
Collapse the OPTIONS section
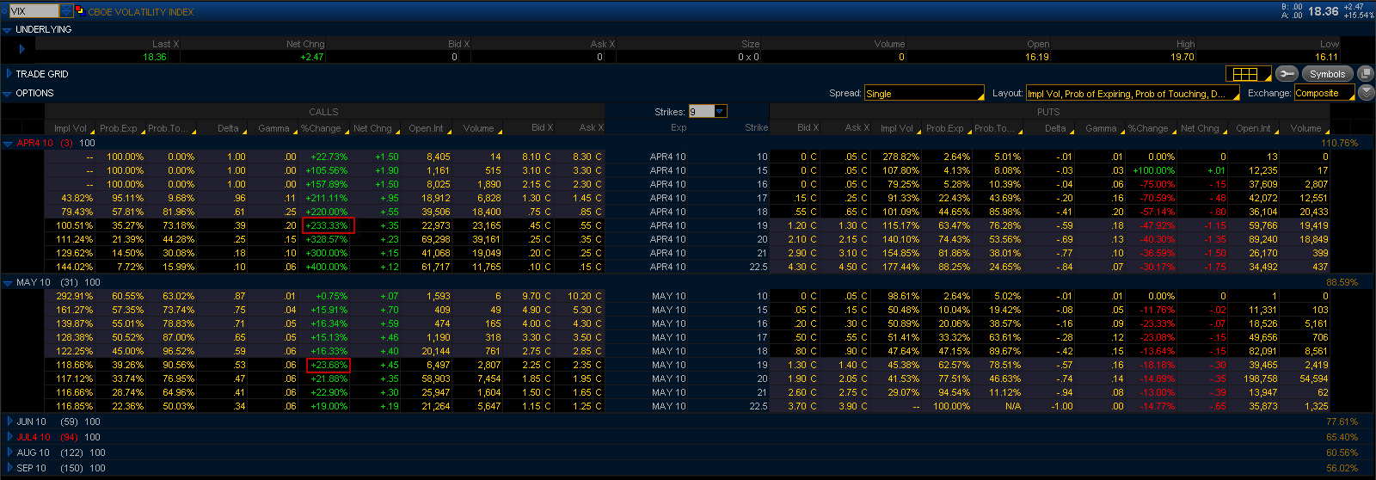point(7,93)
